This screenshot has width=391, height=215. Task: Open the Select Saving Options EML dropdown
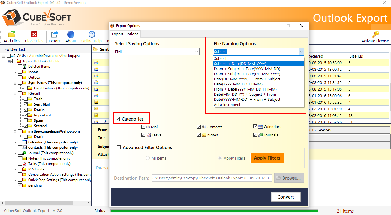157,52
